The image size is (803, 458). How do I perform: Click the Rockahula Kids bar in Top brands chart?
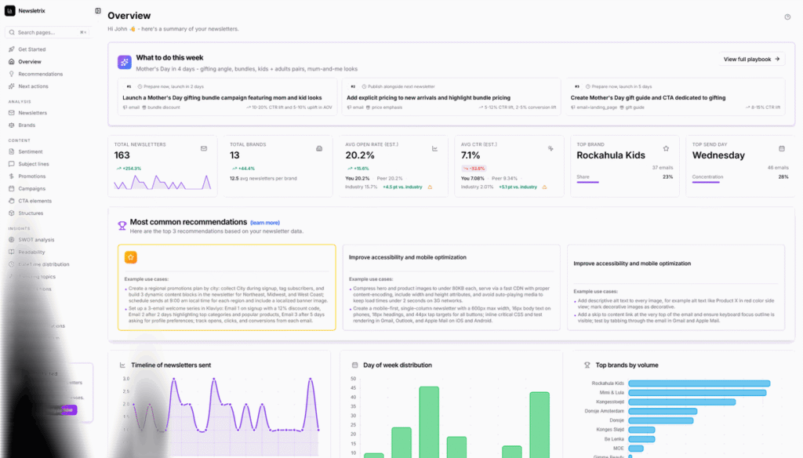coord(699,383)
